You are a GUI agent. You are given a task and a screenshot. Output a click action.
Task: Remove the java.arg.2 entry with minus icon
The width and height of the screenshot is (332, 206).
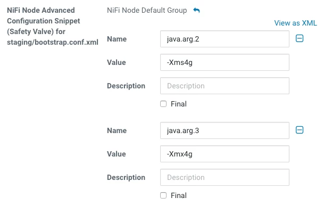point(300,38)
